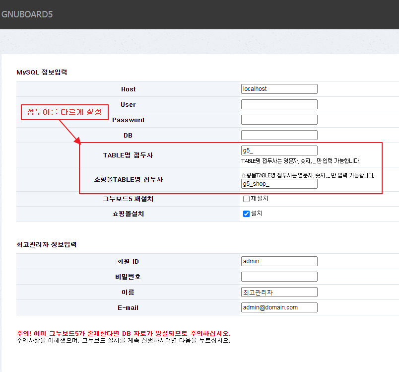399x372 pixels.
Task: Click the hint 'TABLE명 접두사는 영문자, 숫자, _ 만 입력 가능합니다.'
Action: point(300,161)
